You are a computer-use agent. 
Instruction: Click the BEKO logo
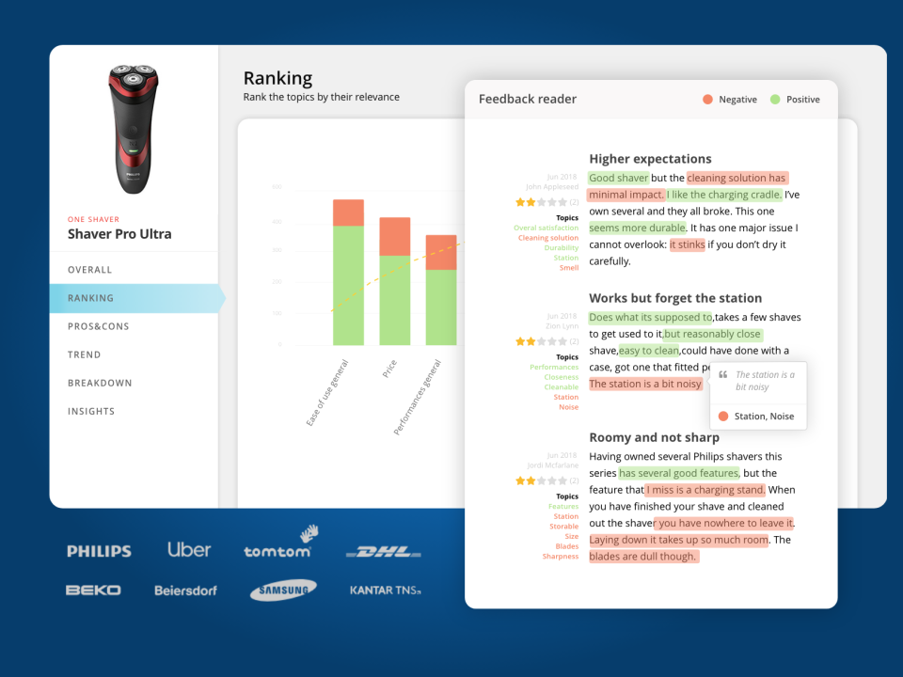(x=94, y=590)
